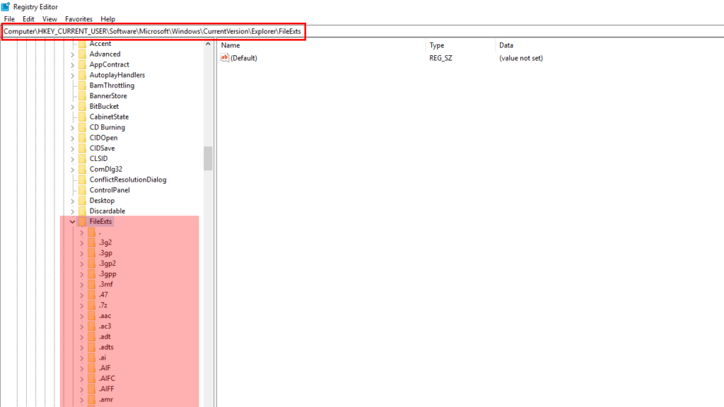This screenshot has height=407, width=724.
Task: Select the BamThrottling registry key
Action: coord(110,85)
